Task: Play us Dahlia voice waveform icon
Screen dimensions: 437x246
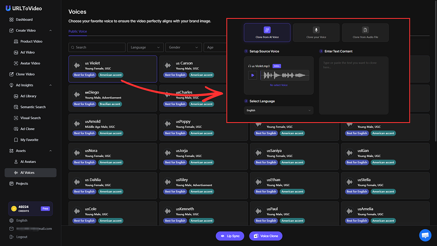Action: tap(77, 182)
